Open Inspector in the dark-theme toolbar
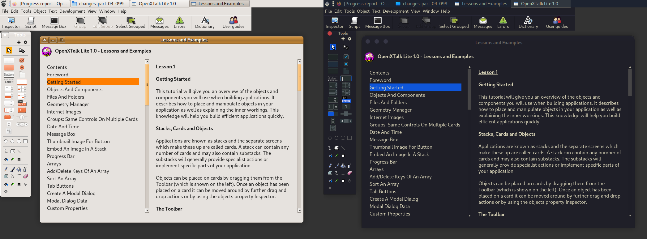Image resolution: width=647 pixels, height=239 pixels. (x=335, y=23)
